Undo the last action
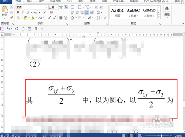The image size is (185, 137). (x=8, y=29)
